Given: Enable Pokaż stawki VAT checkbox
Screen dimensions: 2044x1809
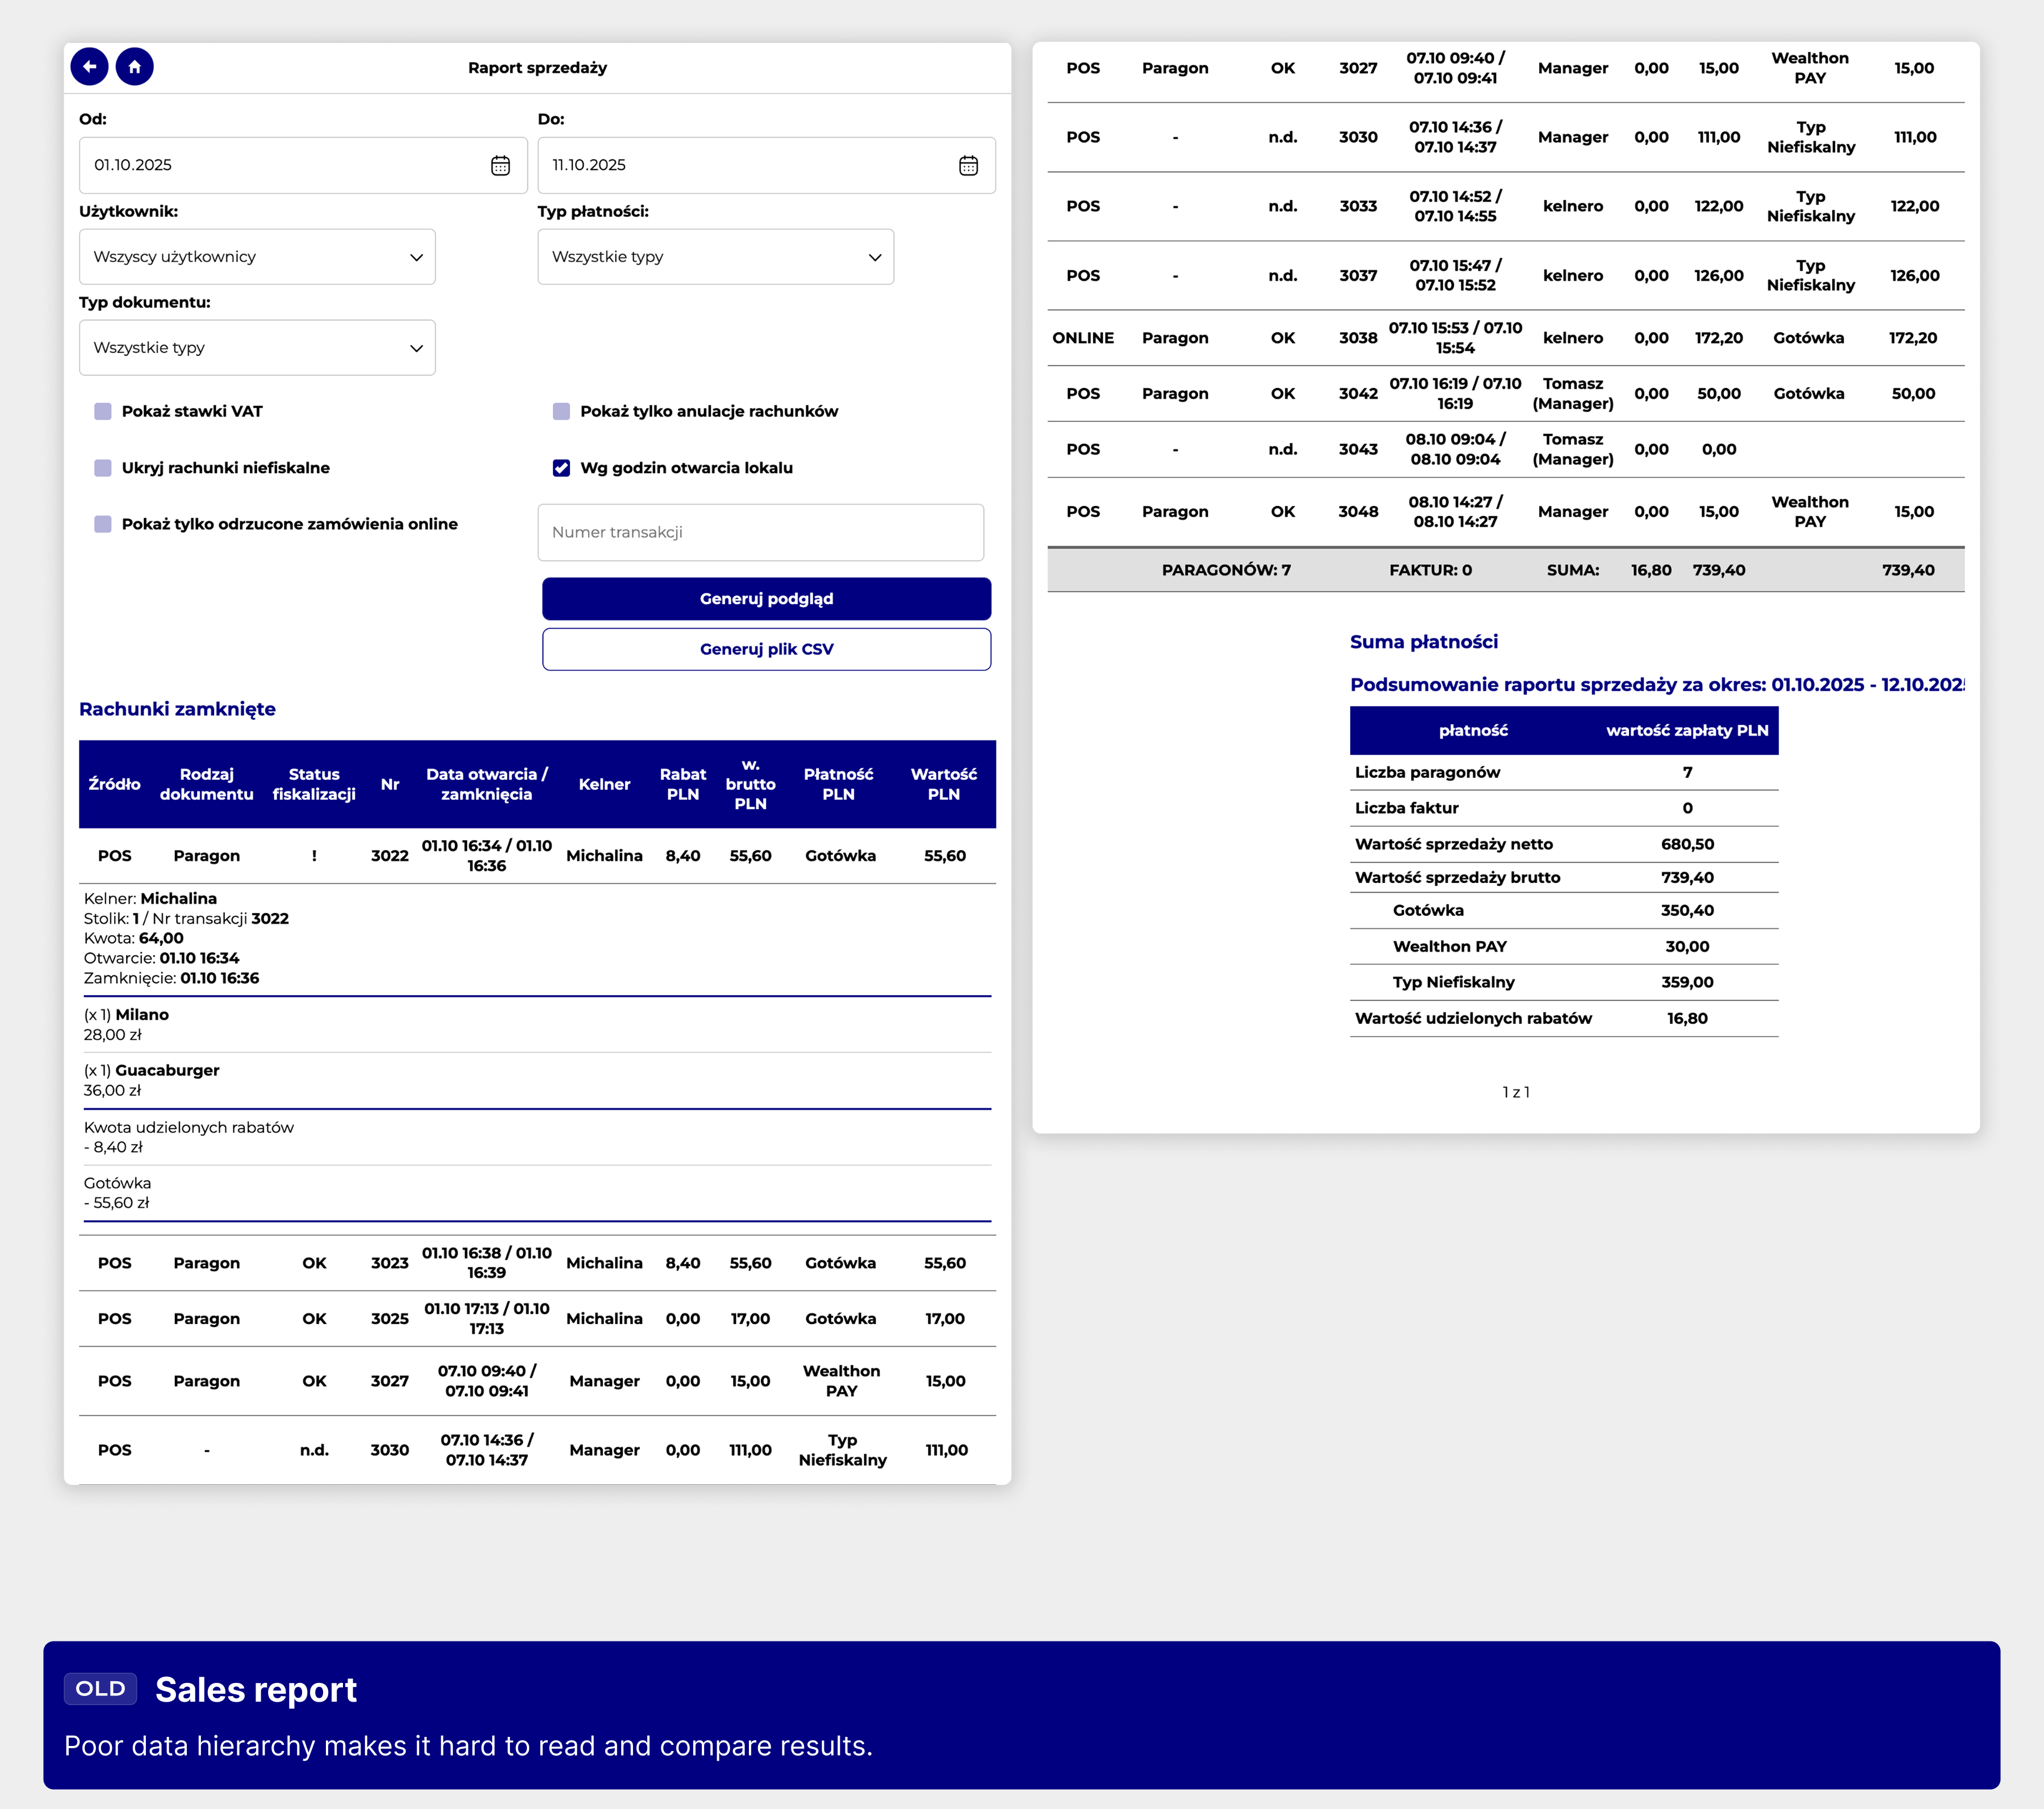Looking at the screenshot, I should click(103, 411).
